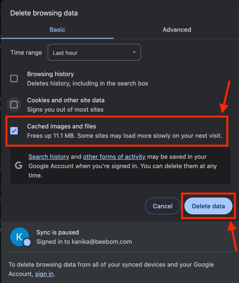
Task: Click the Cookies and other site data label
Action: (x=66, y=100)
